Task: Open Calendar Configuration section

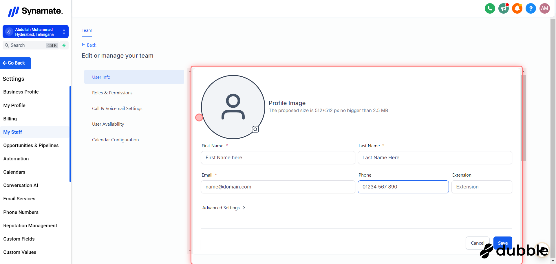Action: (115, 140)
